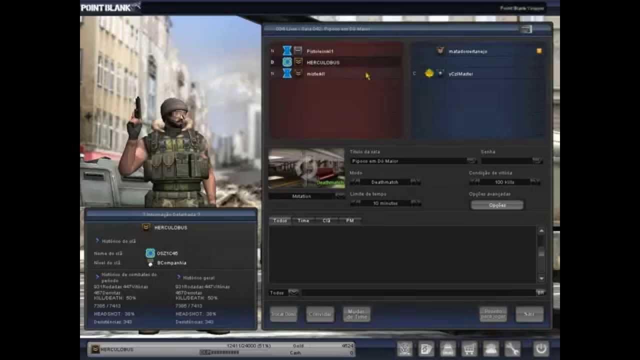The height and width of the screenshot is (360, 640).
Task: Click the Pronto para jogar button
Action: click(493, 314)
